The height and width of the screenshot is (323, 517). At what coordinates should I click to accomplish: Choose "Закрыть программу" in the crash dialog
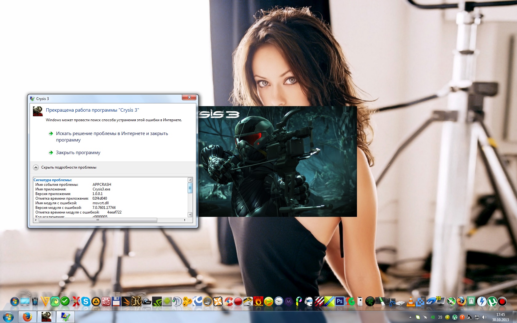coord(78,153)
